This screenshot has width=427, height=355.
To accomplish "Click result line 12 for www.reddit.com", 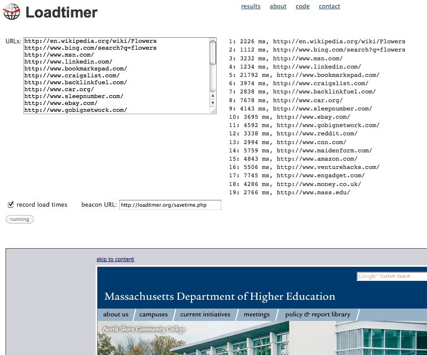I will (x=293, y=134).
